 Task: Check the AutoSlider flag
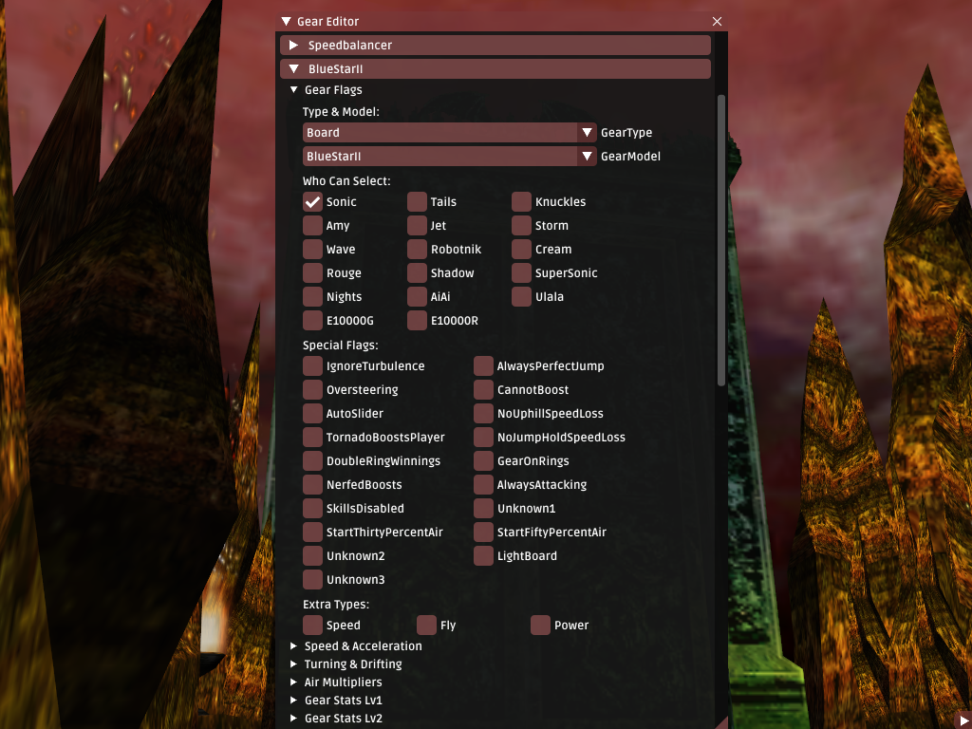pos(312,414)
